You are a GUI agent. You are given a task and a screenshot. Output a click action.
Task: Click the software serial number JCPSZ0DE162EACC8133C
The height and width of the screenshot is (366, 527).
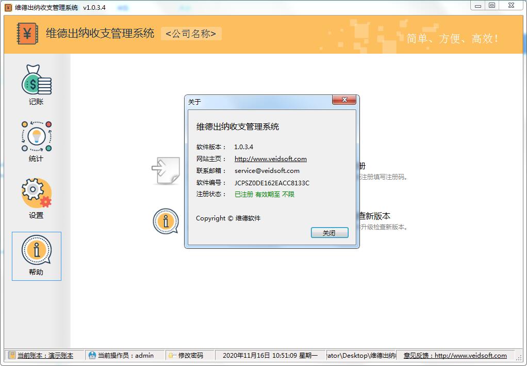coord(272,183)
